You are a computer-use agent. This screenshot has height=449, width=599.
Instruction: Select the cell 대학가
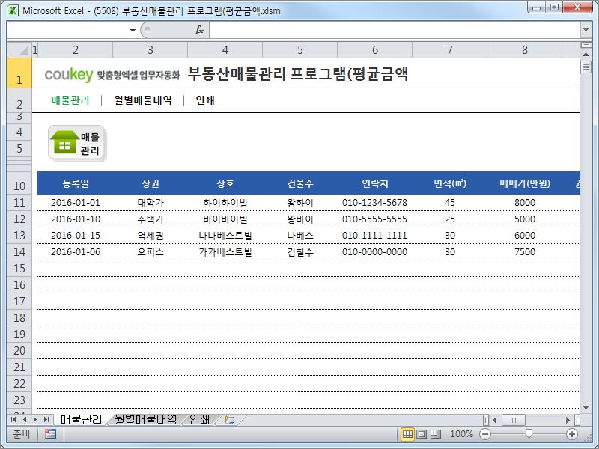tap(150, 203)
